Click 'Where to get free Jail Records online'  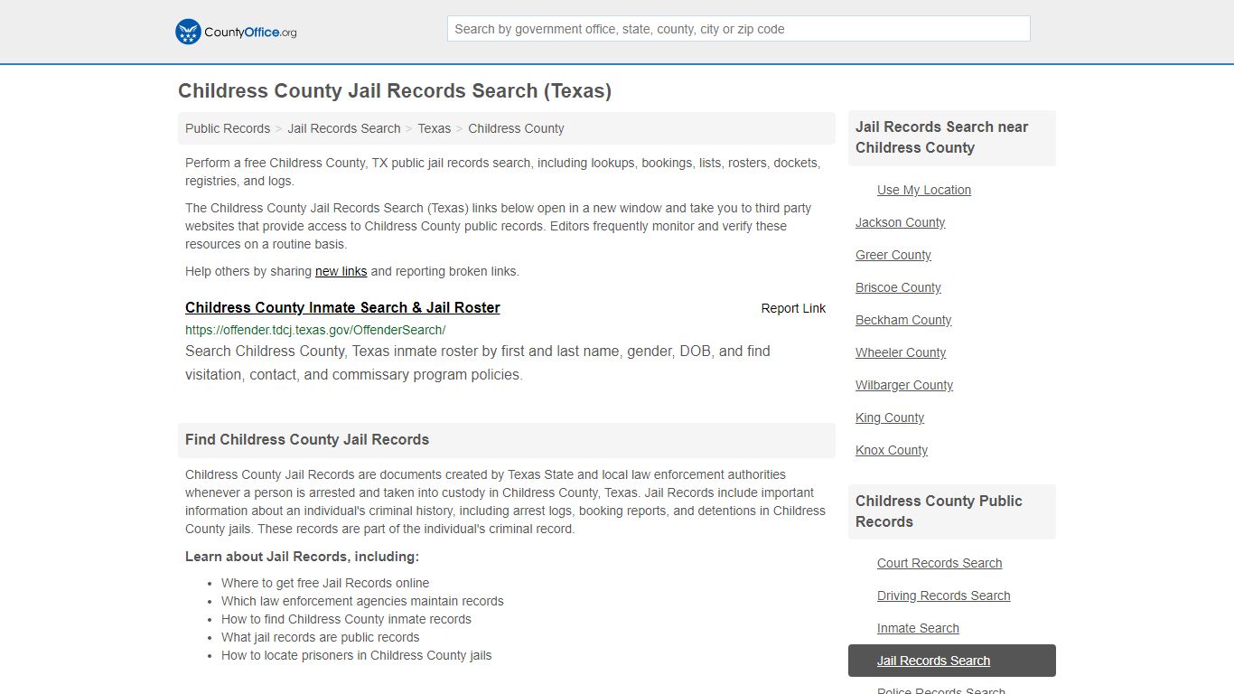pos(325,583)
